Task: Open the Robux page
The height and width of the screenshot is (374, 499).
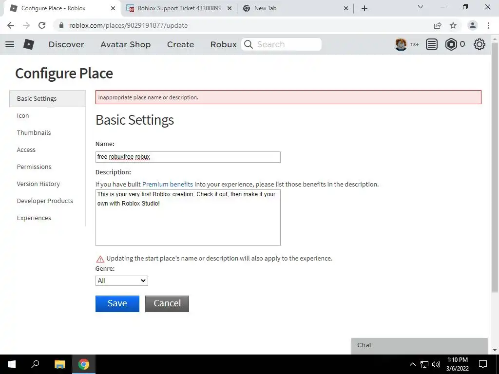Action: (223, 44)
